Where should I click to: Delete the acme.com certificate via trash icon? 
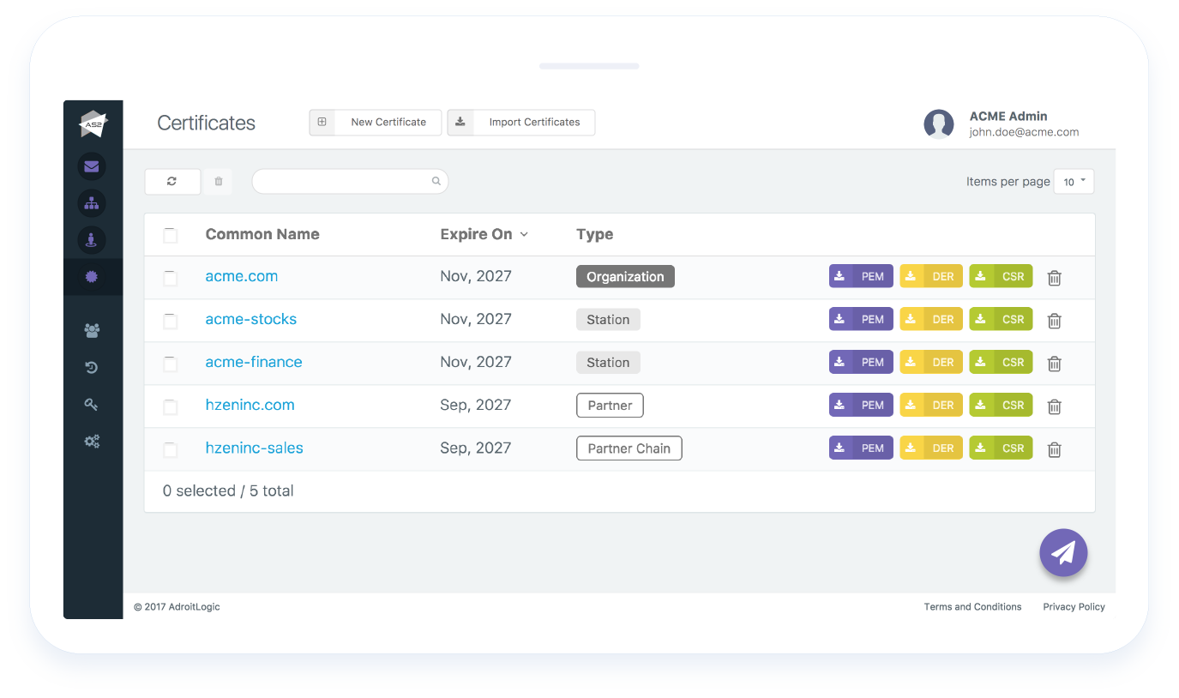[x=1055, y=278]
